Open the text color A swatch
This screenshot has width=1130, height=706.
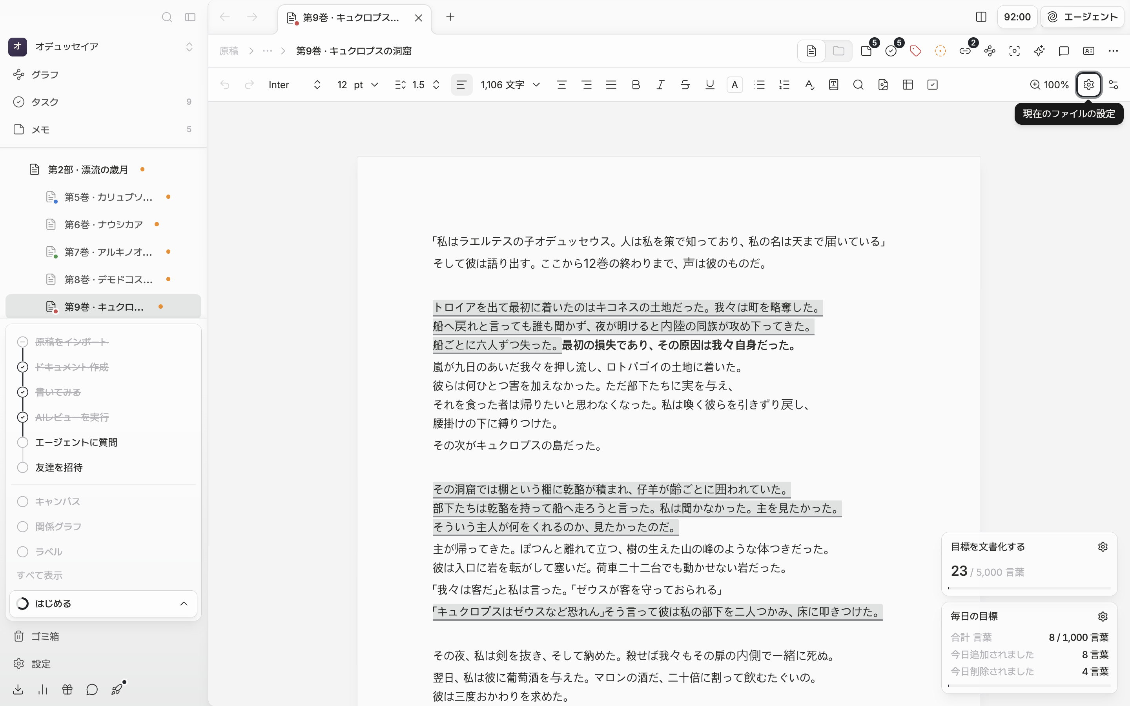click(734, 84)
